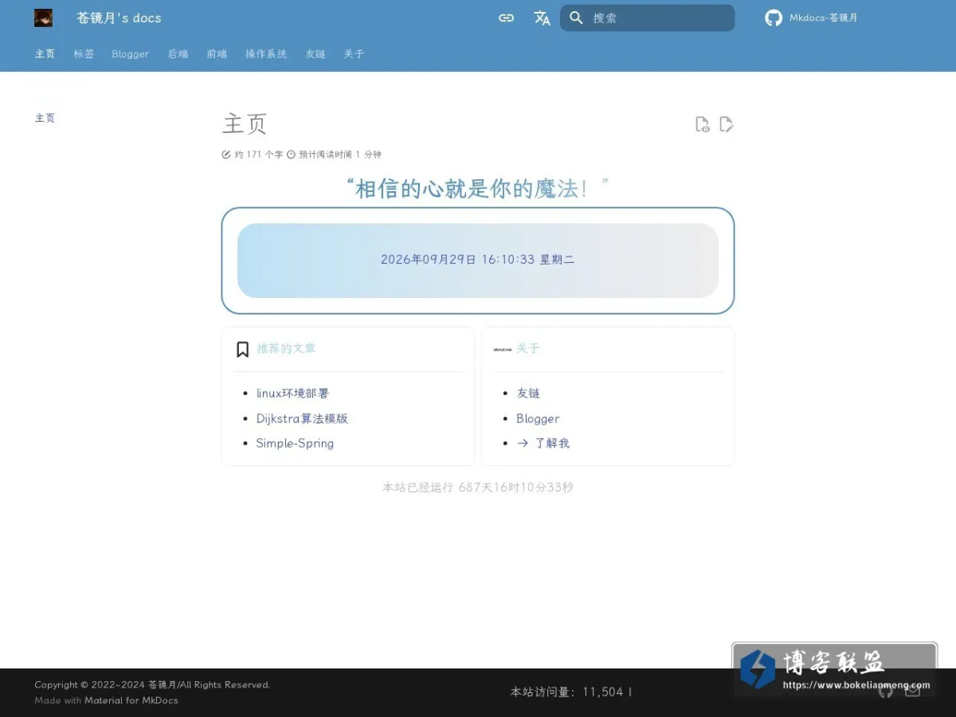Image resolution: width=956 pixels, height=717 pixels.
Task: Click the email icon in footer
Action: pyautogui.click(x=912, y=691)
